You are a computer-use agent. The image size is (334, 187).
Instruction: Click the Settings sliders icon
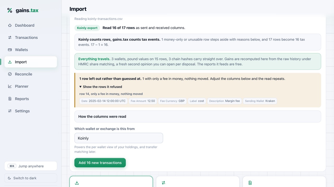[10, 111]
